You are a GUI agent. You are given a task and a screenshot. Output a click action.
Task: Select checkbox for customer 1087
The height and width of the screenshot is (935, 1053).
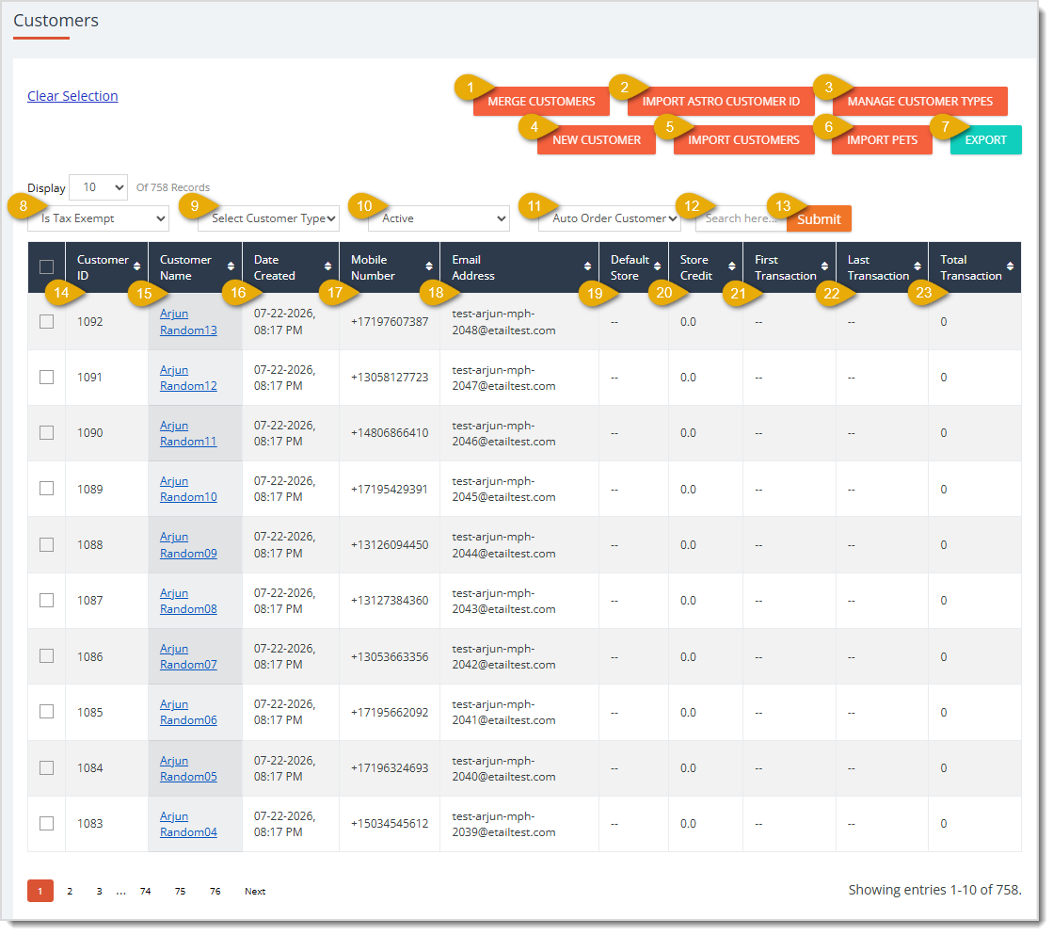46,601
